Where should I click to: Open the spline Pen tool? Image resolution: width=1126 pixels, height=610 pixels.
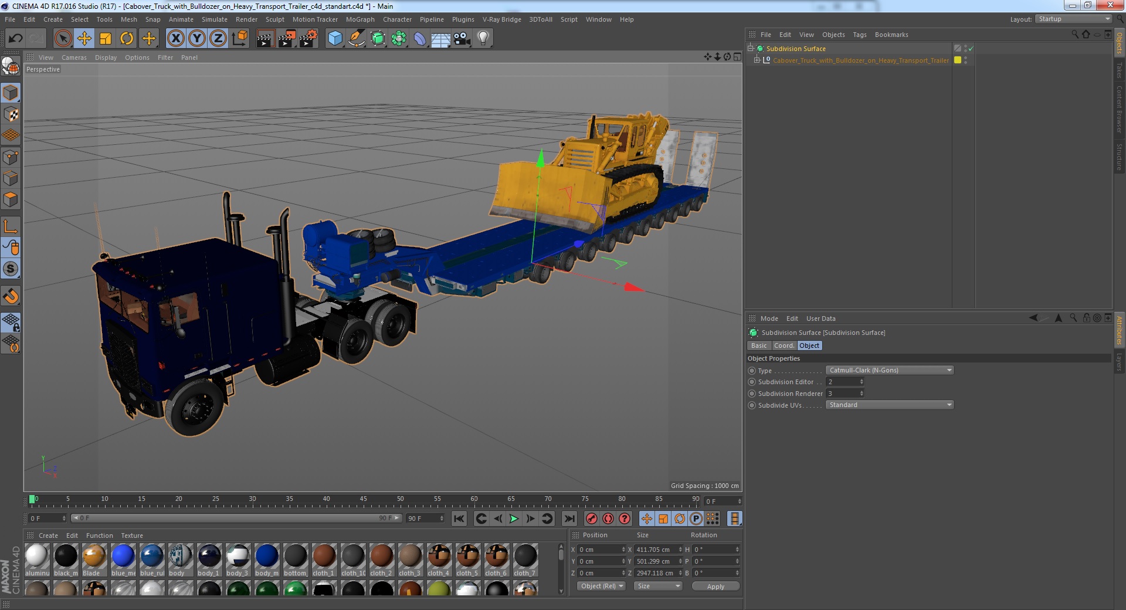tap(357, 39)
